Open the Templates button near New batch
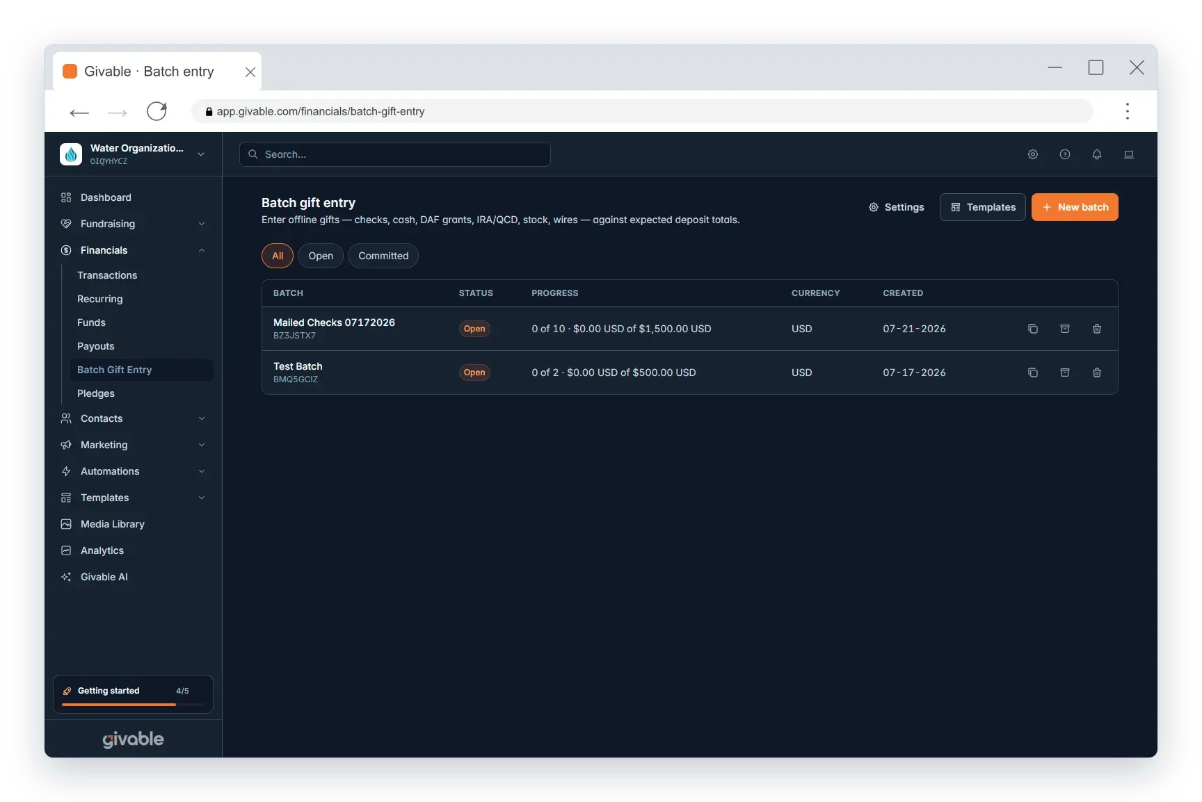The height and width of the screenshot is (802, 1202). pos(982,207)
